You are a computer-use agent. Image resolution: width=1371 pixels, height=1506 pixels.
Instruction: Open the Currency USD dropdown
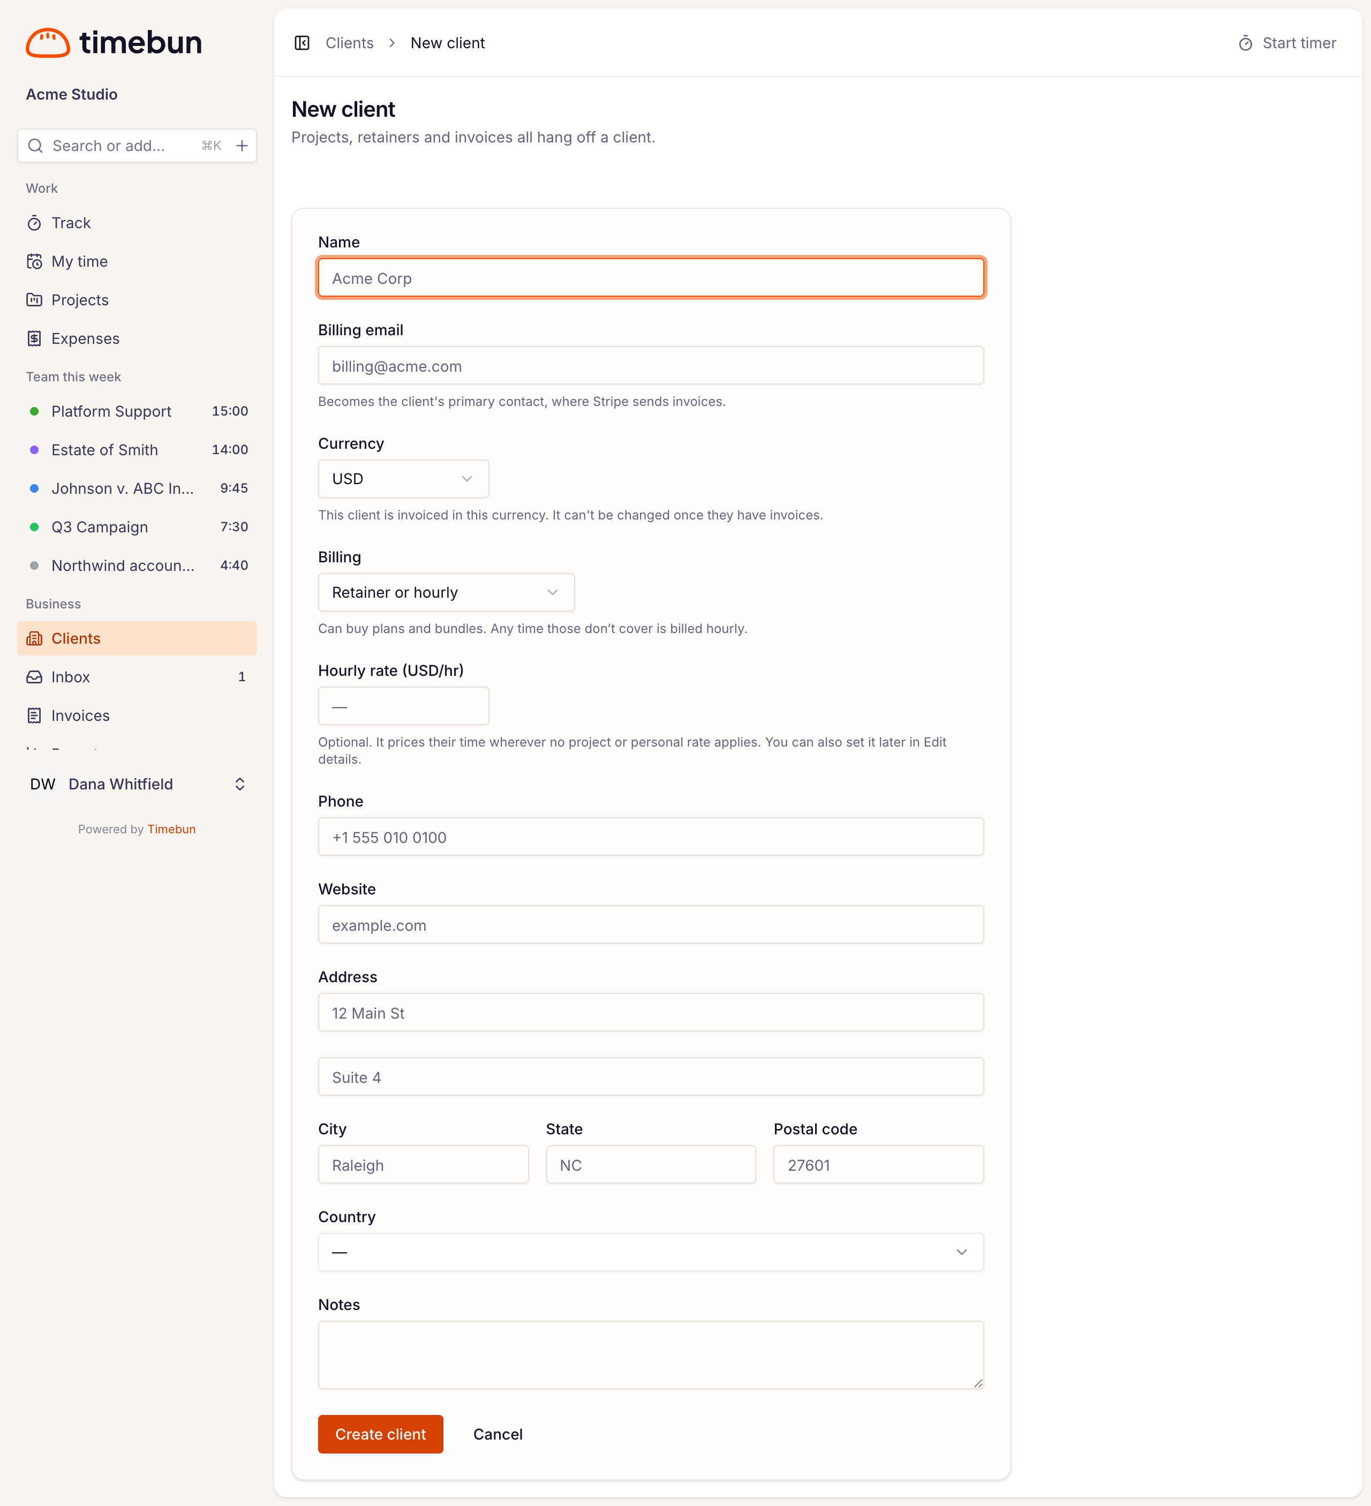403,479
